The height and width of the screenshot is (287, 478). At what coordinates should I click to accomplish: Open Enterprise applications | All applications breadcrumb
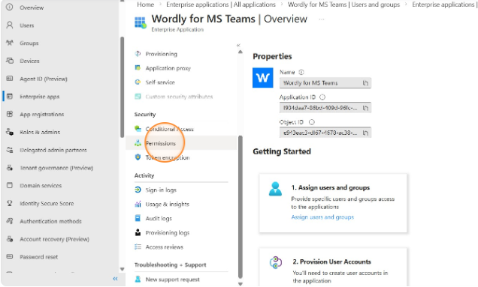(x=221, y=4)
